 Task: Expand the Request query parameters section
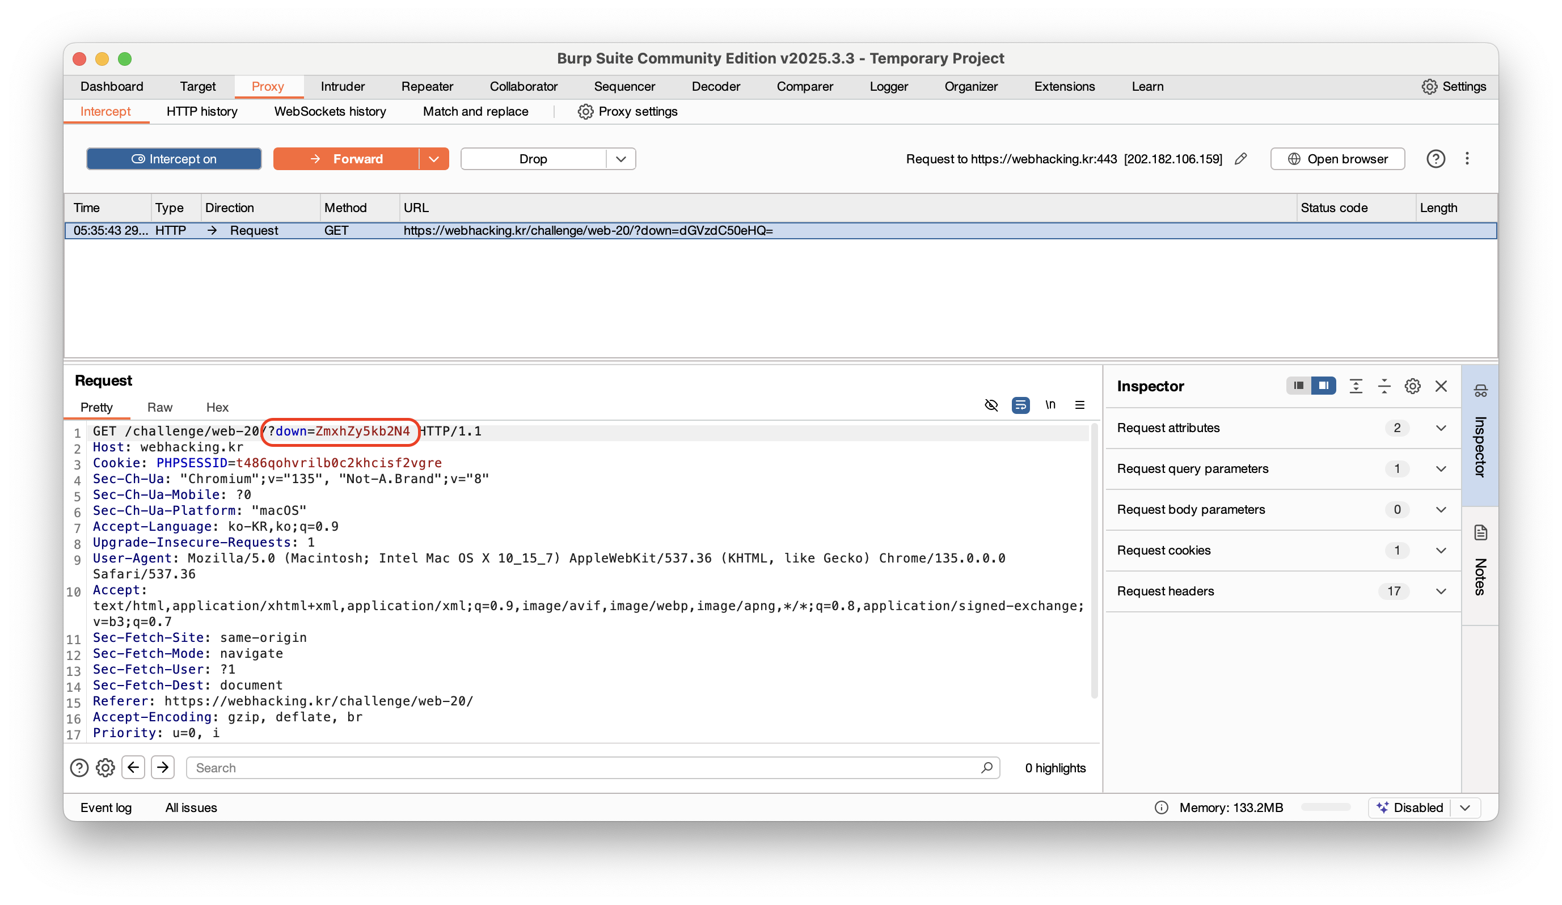click(x=1441, y=468)
